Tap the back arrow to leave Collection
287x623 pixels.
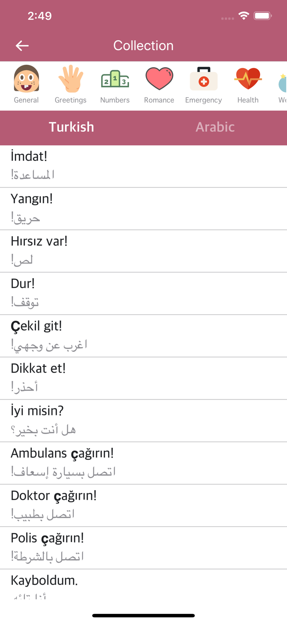click(22, 46)
